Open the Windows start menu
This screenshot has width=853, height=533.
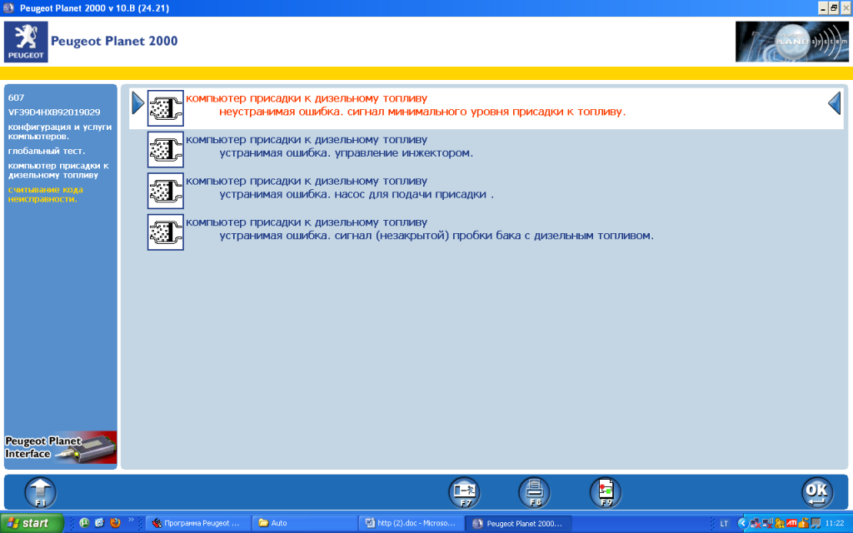(x=32, y=523)
